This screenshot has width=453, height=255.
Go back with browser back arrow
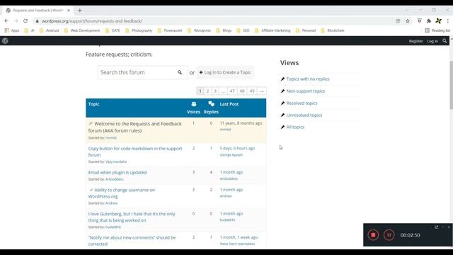pyautogui.click(x=6, y=21)
